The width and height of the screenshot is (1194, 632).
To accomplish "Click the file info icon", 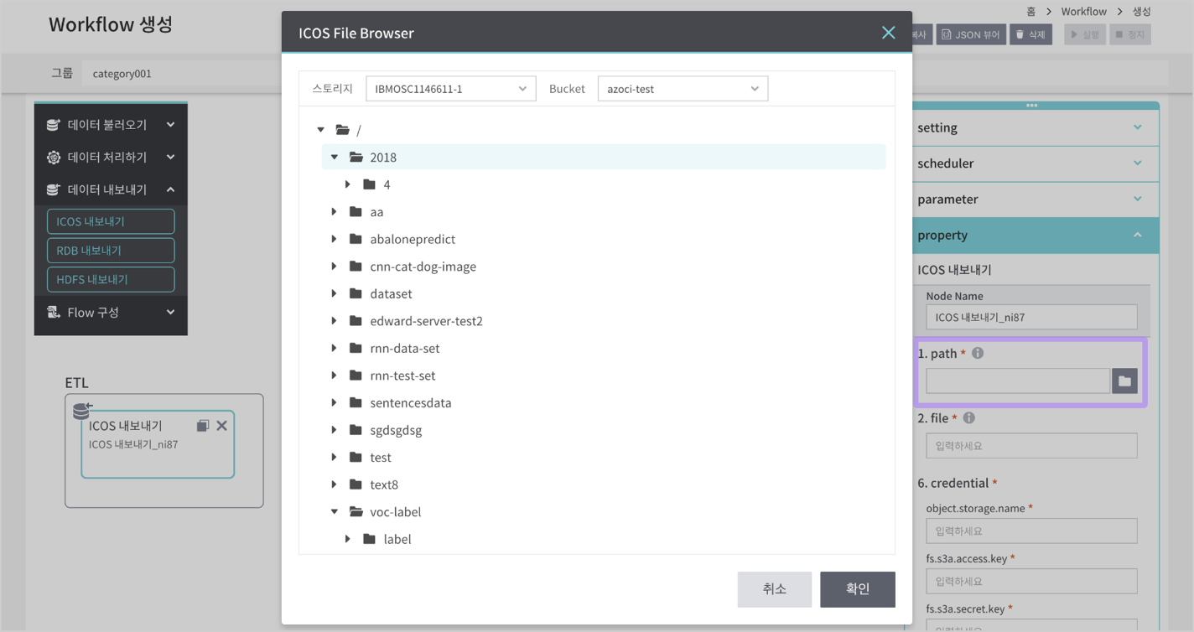I will [x=969, y=417].
